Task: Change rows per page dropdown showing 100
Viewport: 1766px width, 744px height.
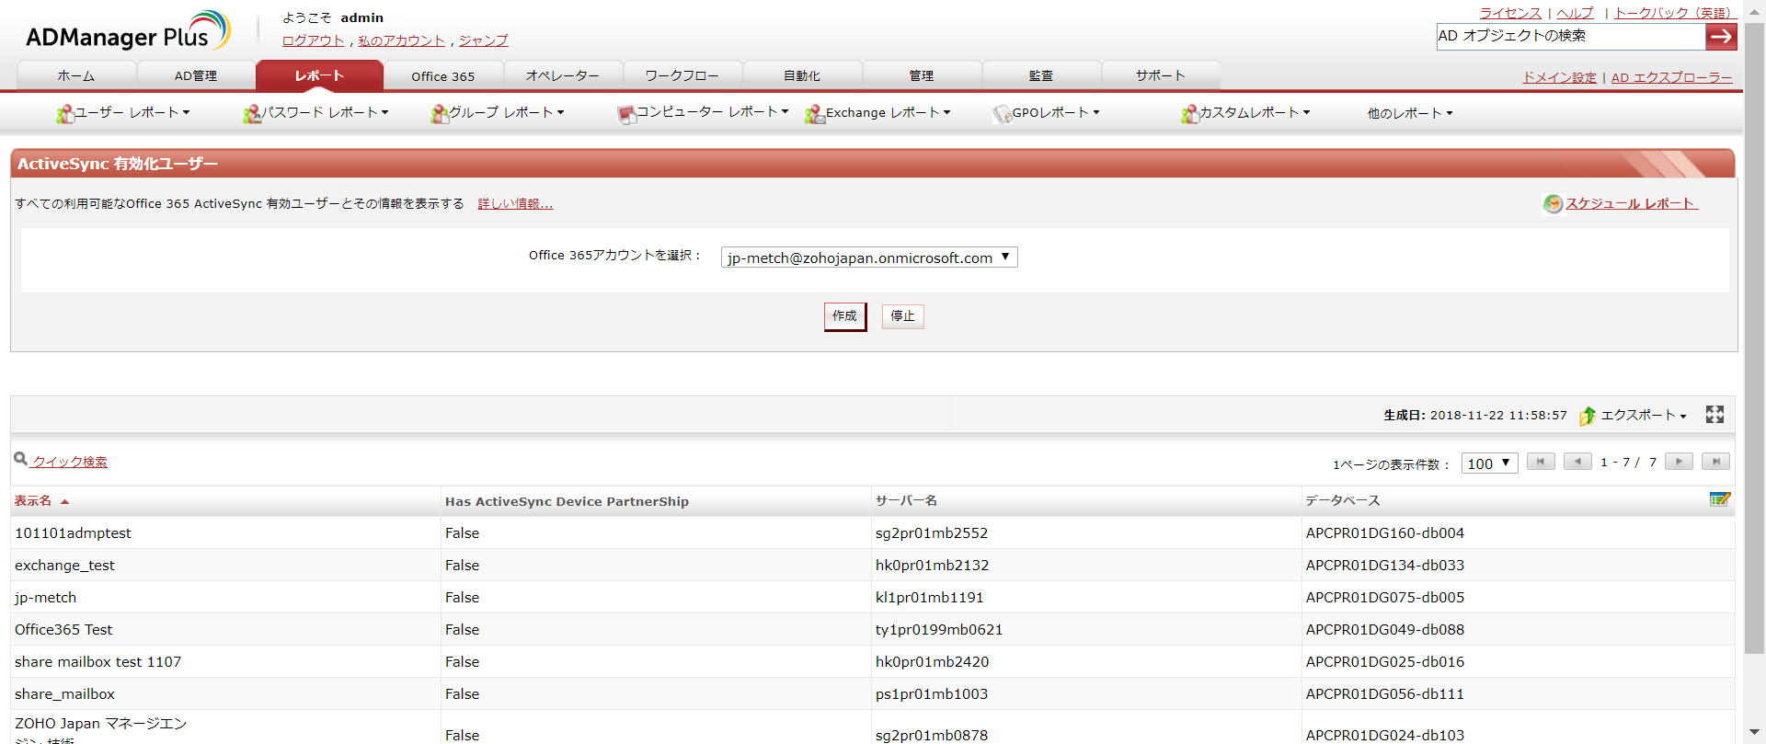Action: pyautogui.click(x=1489, y=464)
